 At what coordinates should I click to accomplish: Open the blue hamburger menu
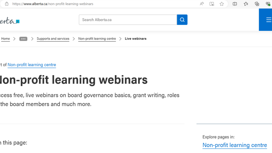[x=267, y=20]
